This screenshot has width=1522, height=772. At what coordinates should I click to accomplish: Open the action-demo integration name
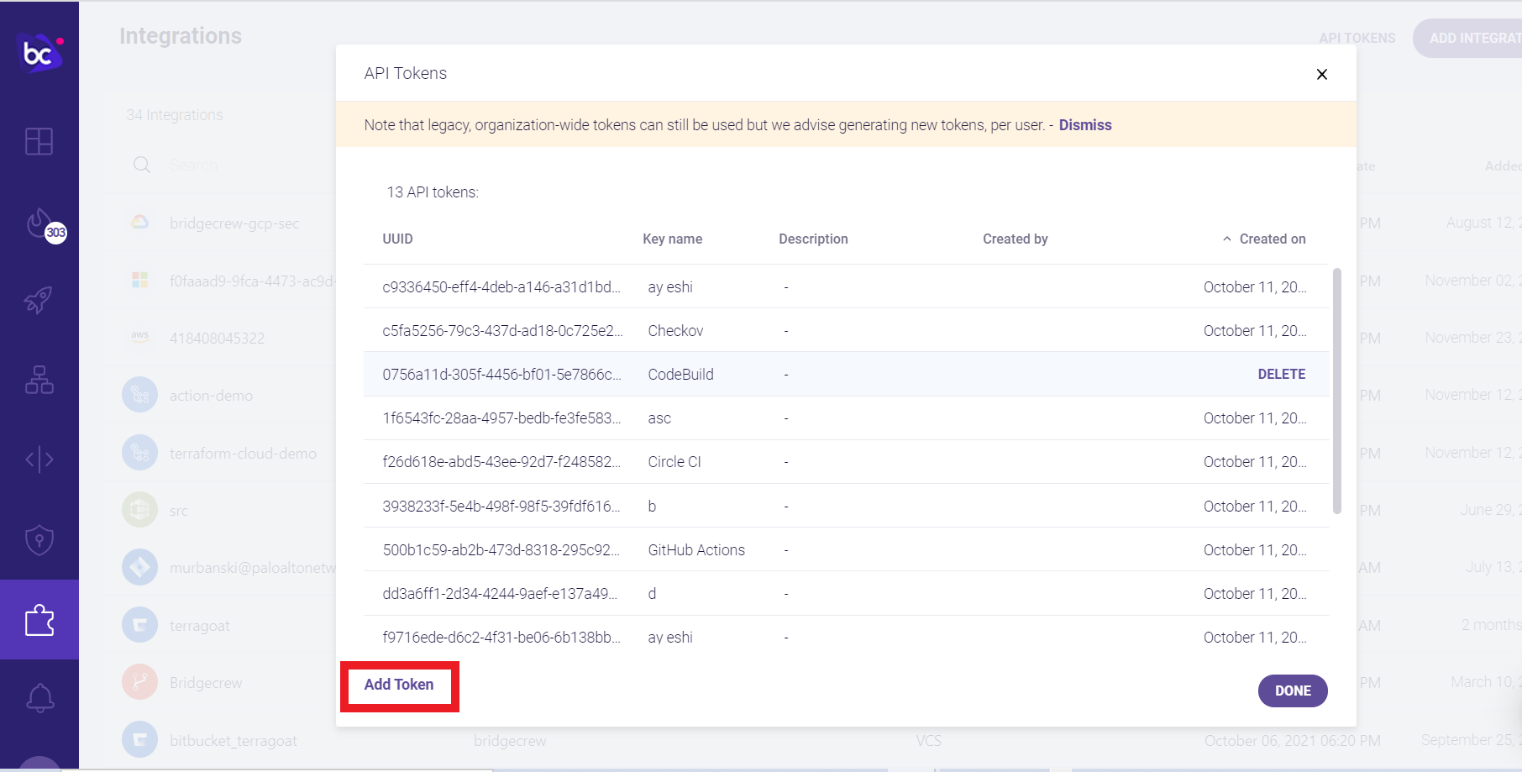[x=211, y=396]
